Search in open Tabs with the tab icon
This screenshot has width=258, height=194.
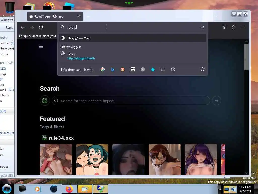[163, 70]
